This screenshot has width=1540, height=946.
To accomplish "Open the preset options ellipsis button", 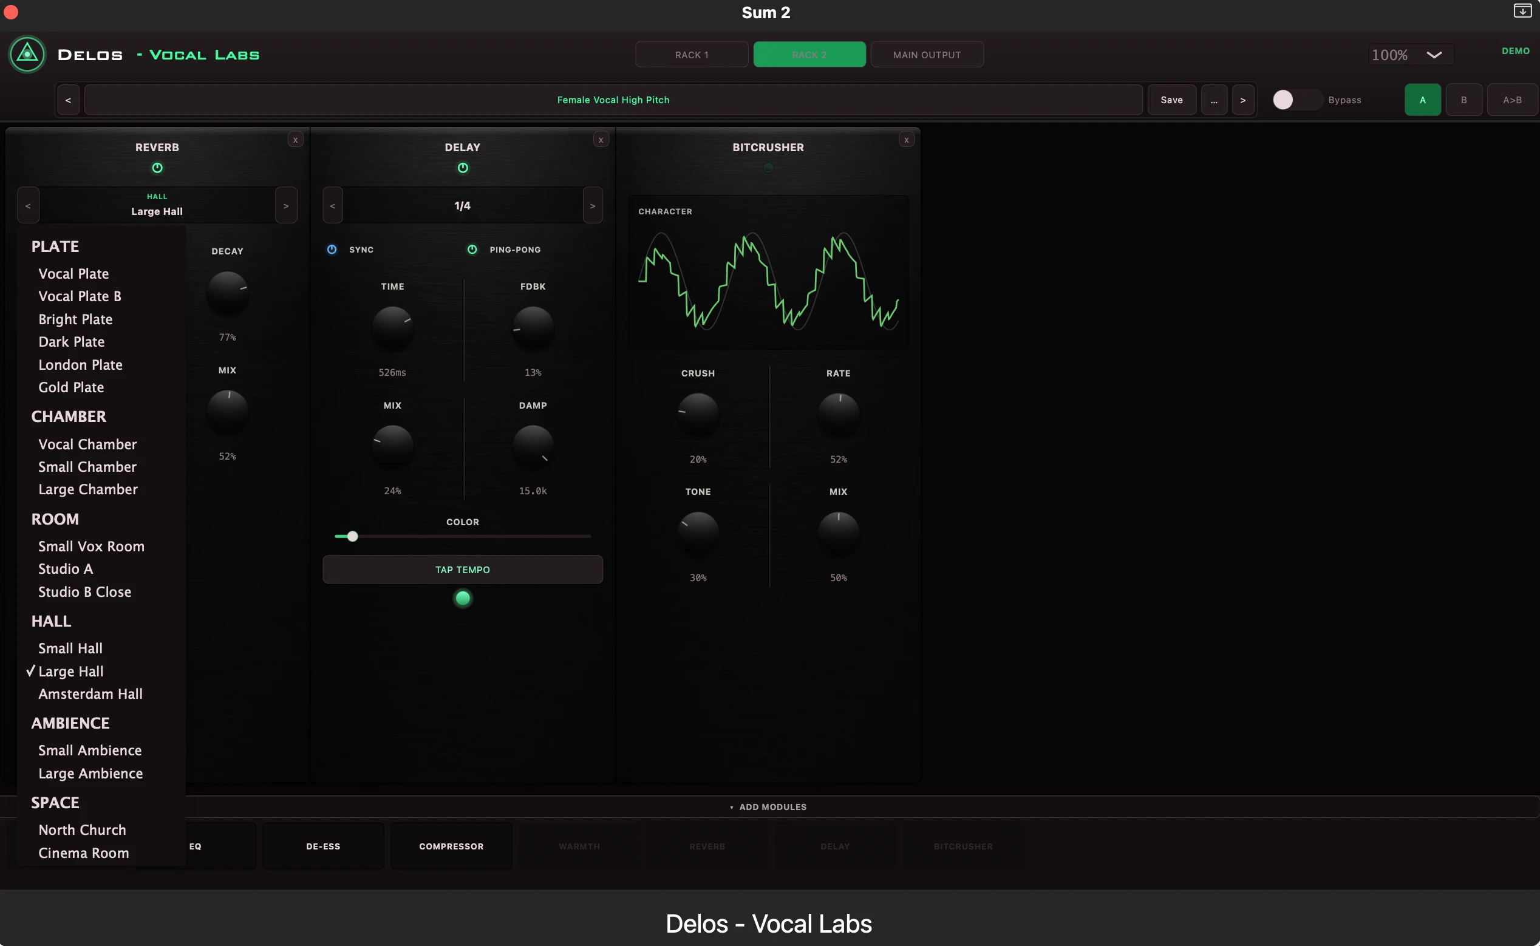I will pyautogui.click(x=1214, y=100).
